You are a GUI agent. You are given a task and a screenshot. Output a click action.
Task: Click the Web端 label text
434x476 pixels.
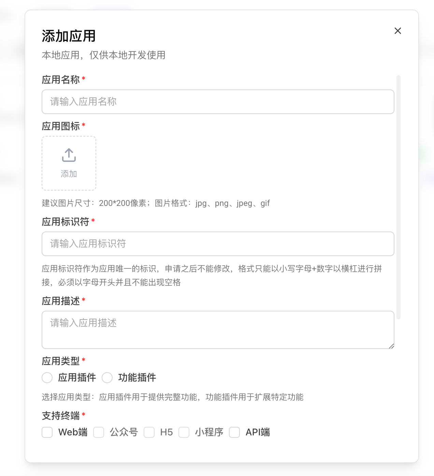click(x=73, y=432)
